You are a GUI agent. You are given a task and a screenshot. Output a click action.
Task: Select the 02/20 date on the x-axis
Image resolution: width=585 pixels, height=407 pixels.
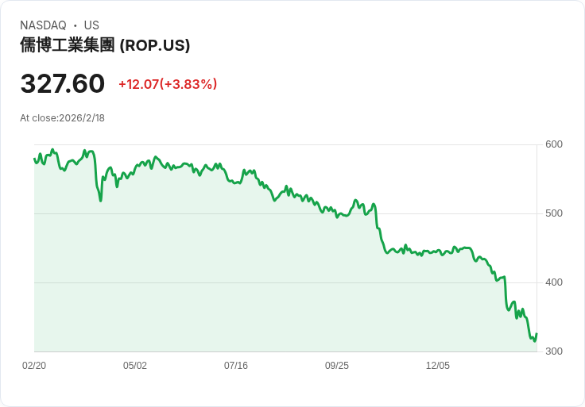(34, 366)
